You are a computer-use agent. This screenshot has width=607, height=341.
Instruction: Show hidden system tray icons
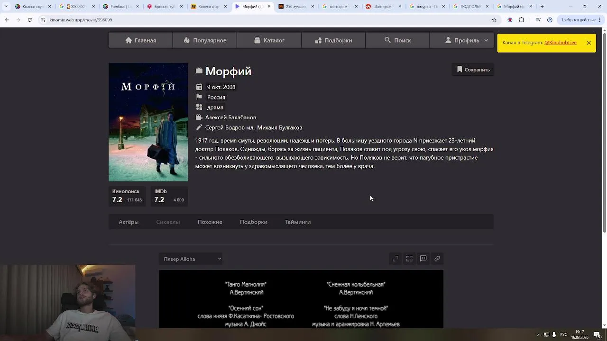[539, 335]
